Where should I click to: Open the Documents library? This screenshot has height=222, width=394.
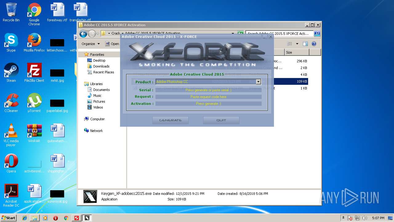point(101,90)
